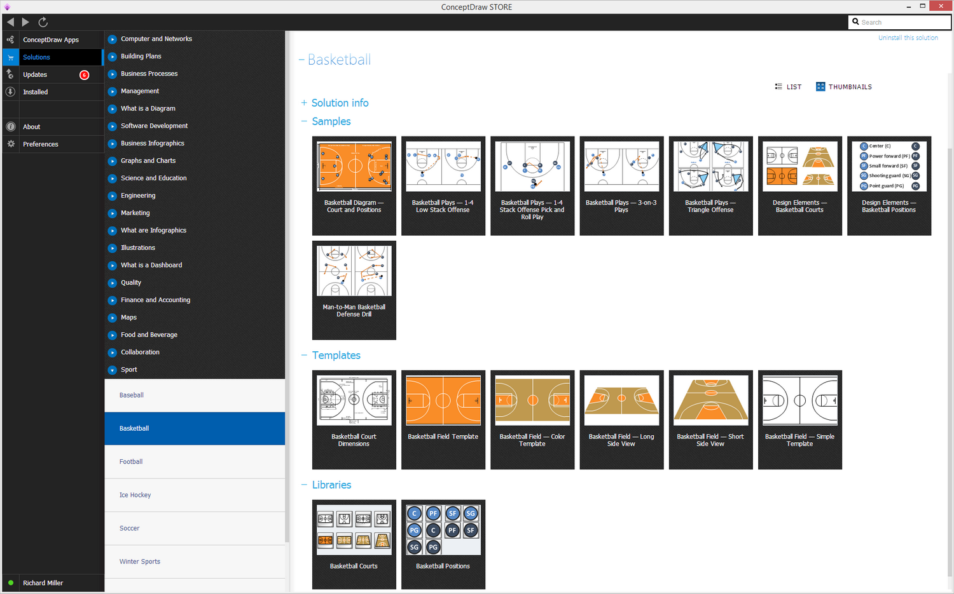Open the ConceptDraw Apps section
This screenshot has width=954, height=594.
click(x=53, y=39)
